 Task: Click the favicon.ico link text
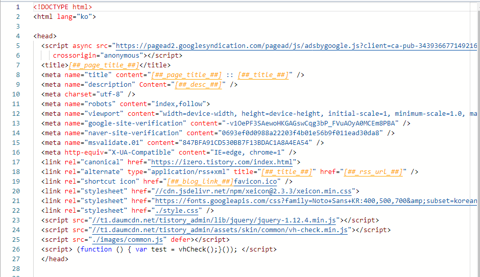(x=256, y=181)
